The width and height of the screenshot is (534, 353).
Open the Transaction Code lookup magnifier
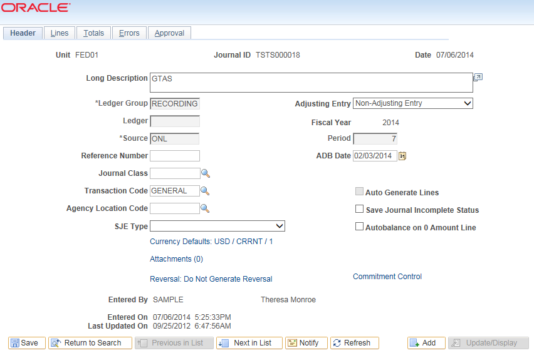205,191
